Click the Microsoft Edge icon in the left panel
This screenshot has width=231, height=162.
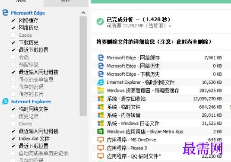pos(5,13)
